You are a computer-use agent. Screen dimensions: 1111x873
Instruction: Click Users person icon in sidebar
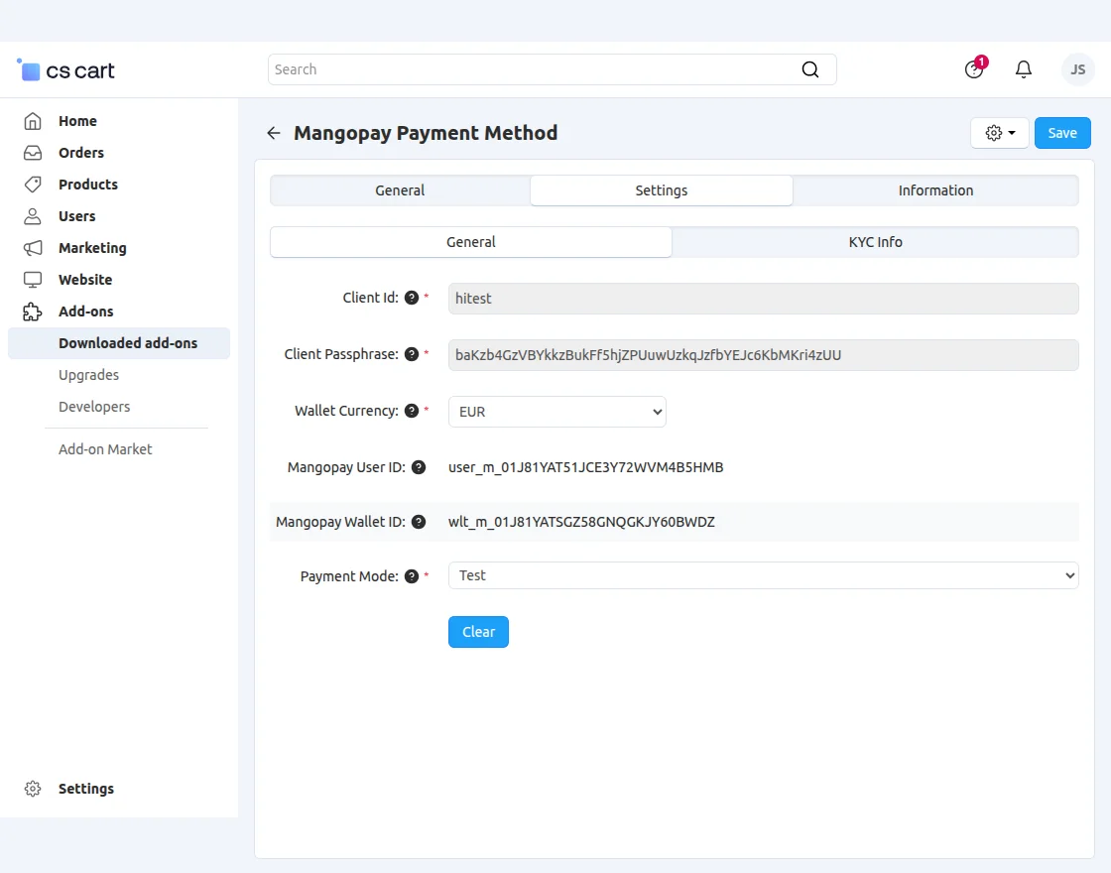33,216
